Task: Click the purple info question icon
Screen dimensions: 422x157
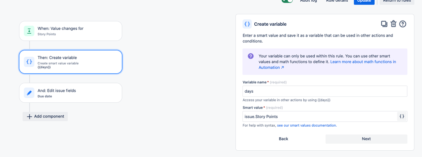Action: [x=250, y=56]
